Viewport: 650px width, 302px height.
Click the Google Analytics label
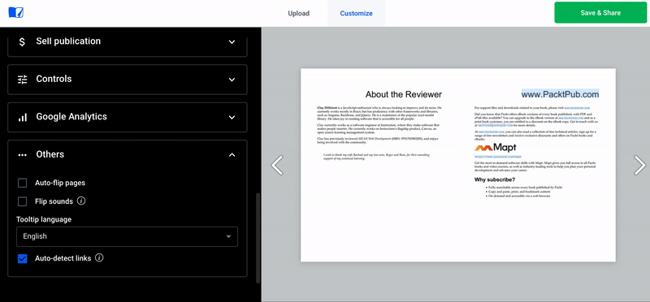click(71, 116)
